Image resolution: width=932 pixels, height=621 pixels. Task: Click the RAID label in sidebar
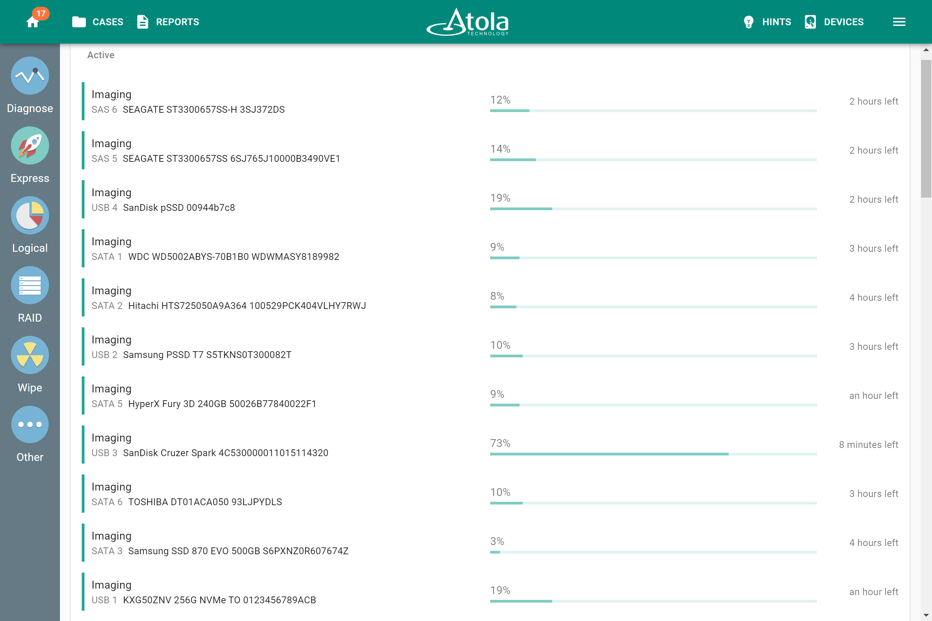(x=30, y=317)
